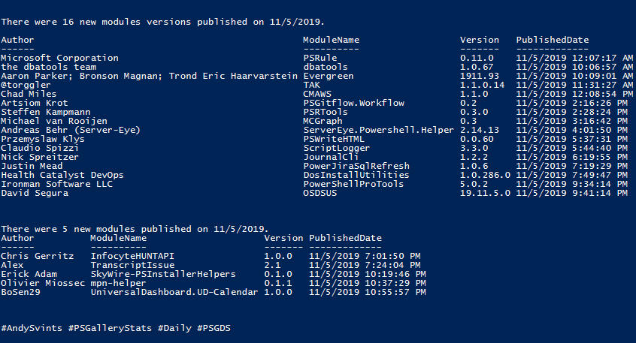The width and height of the screenshot is (636, 343).
Task: Click version '0.1.1'
Action: (x=278, y=283)
